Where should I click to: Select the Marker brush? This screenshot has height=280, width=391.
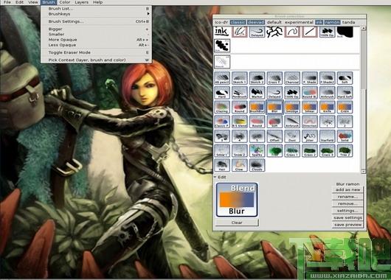257,92
